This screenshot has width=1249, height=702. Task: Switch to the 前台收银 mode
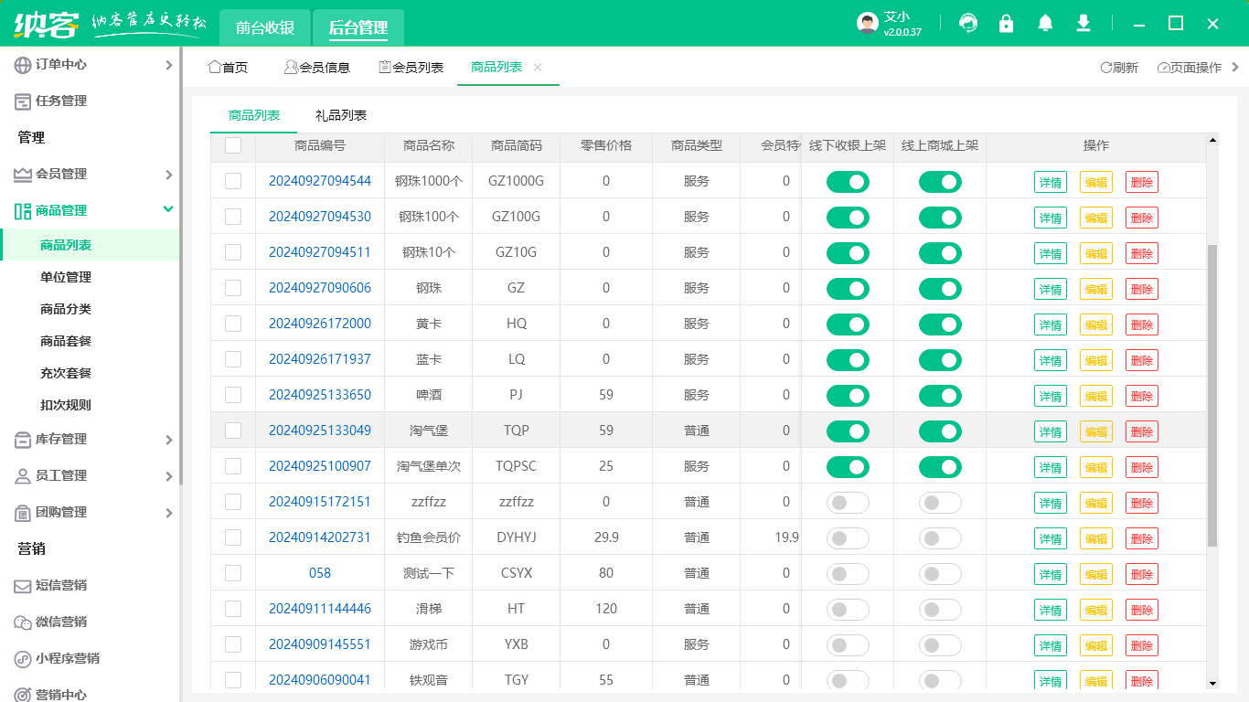click(265, 27)
